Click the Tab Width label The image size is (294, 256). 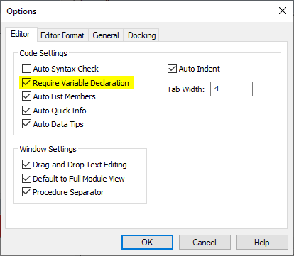click(x=186, y=89)
